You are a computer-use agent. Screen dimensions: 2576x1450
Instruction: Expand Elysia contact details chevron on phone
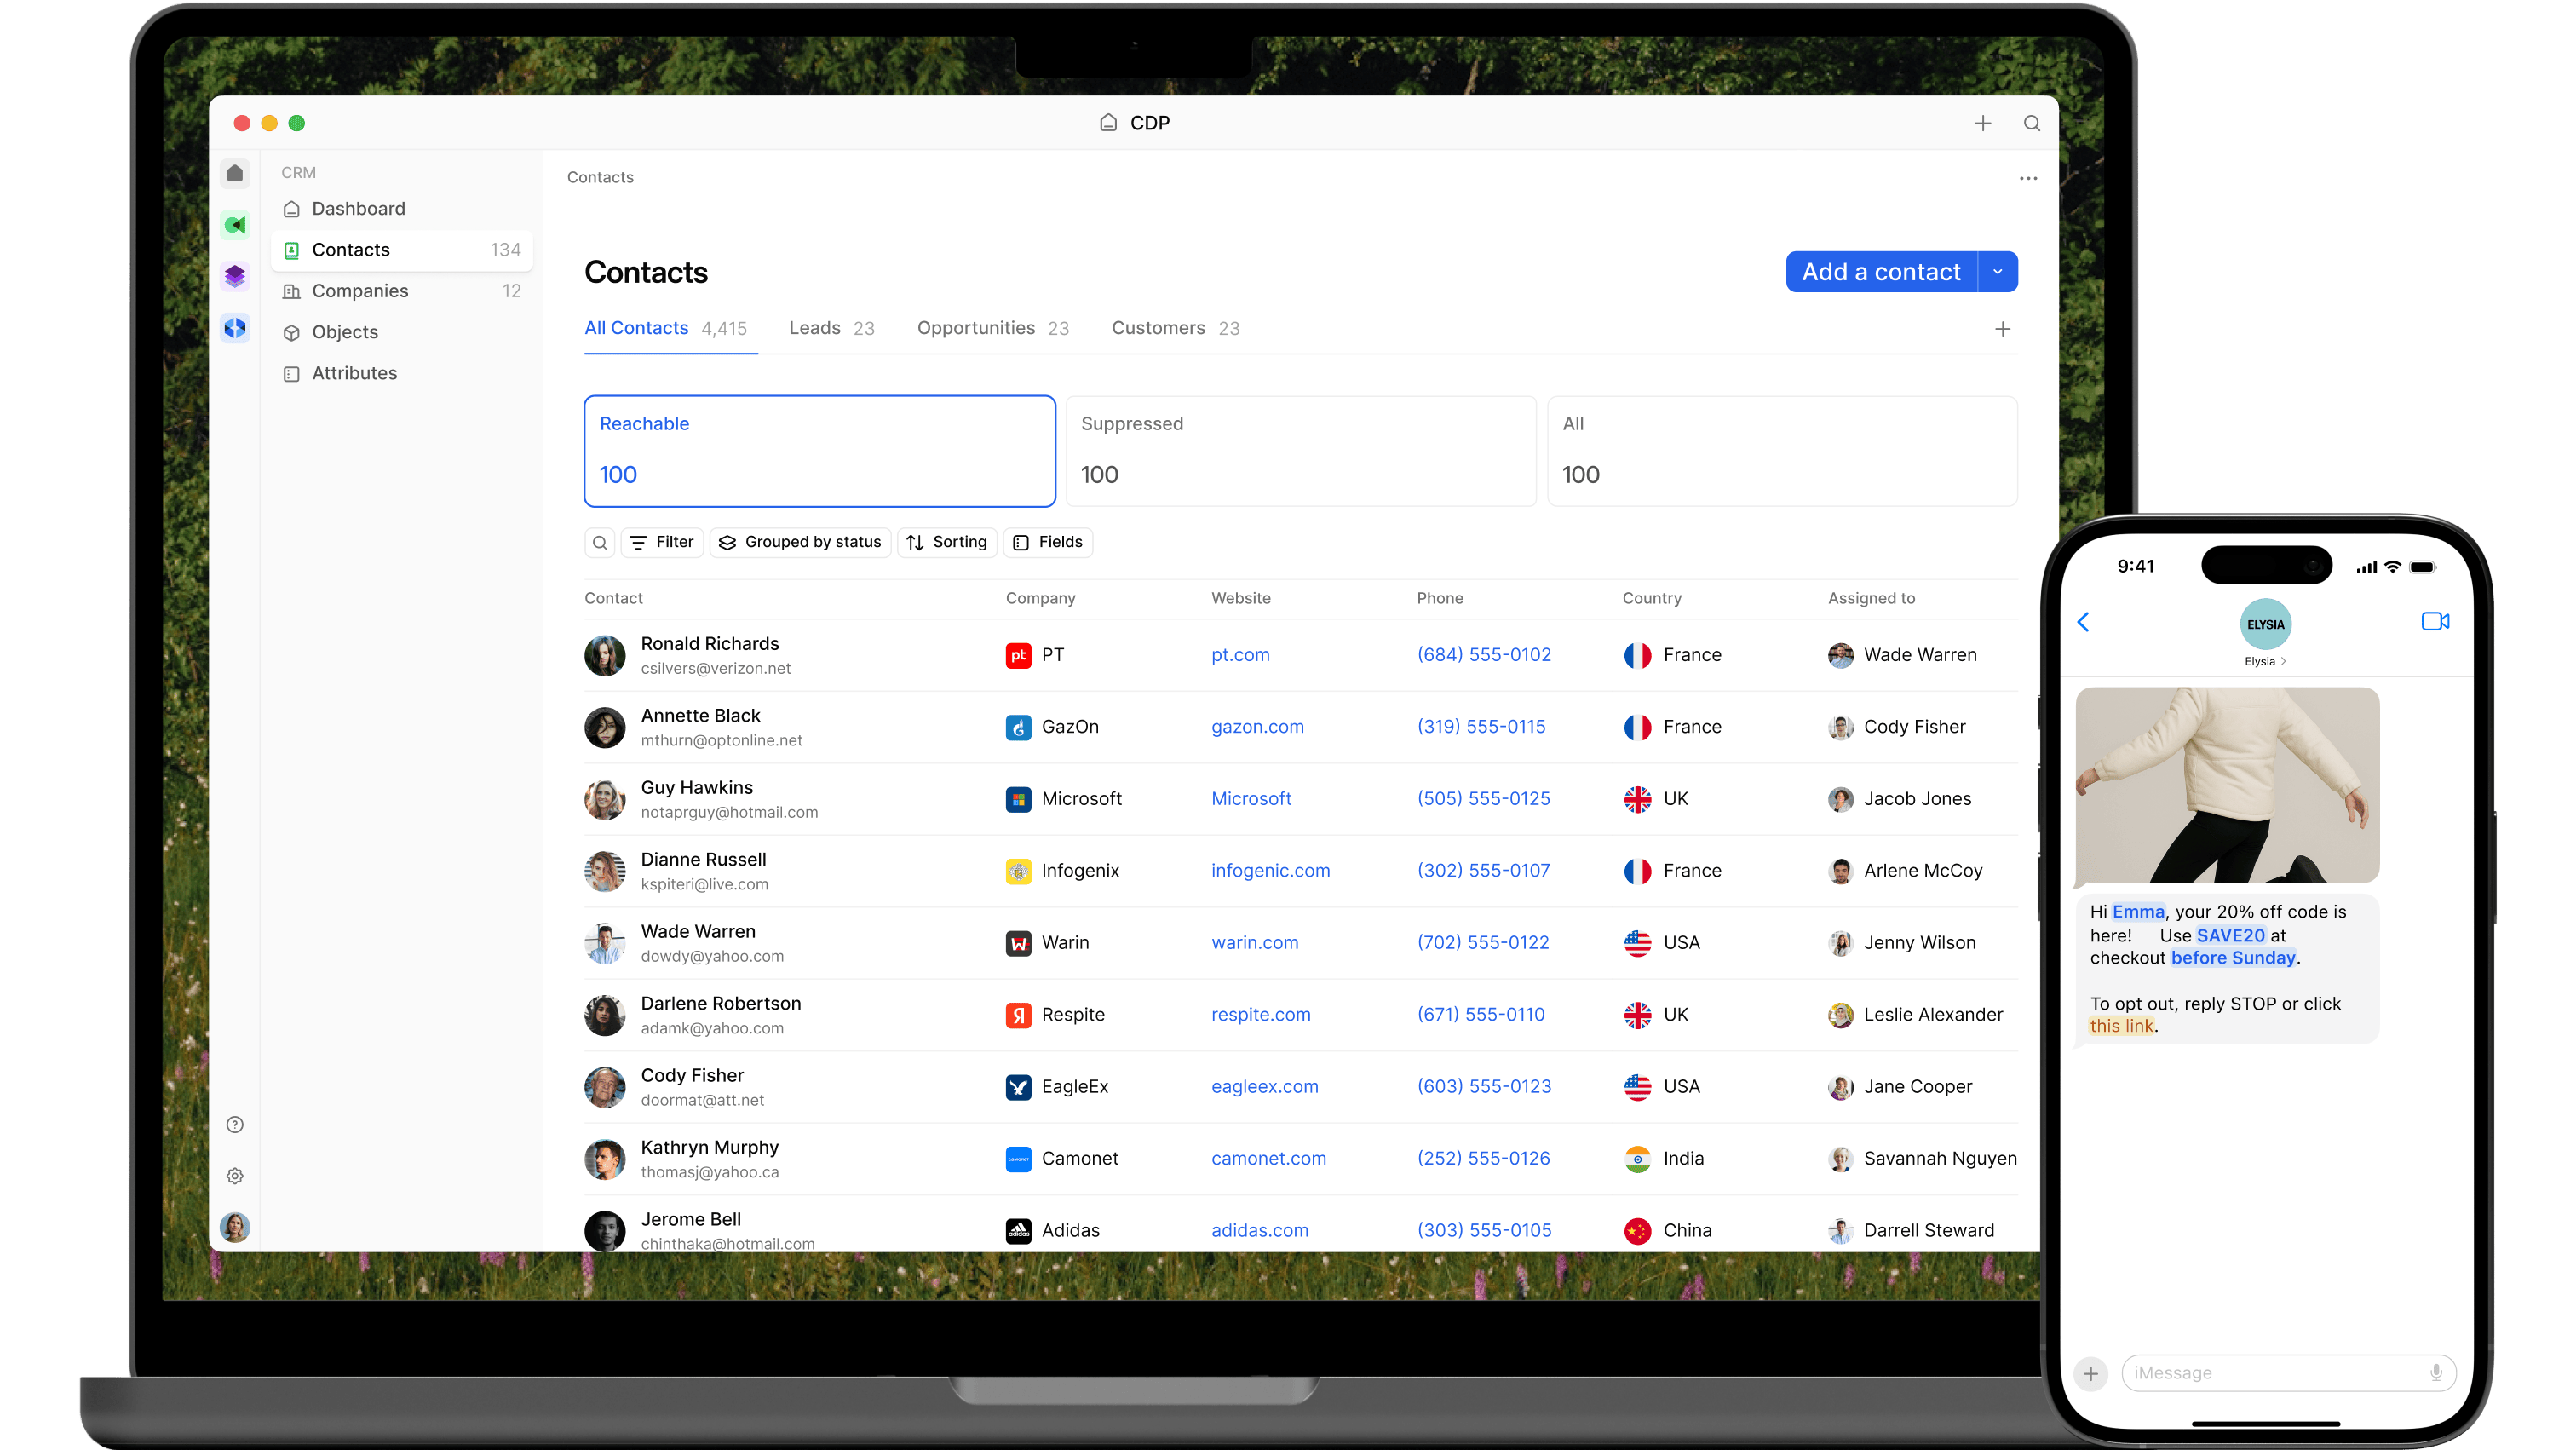2283,661
